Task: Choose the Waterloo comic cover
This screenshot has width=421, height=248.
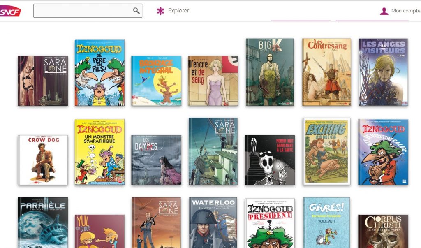Action: pyautogui.click(x=213, y=223)
